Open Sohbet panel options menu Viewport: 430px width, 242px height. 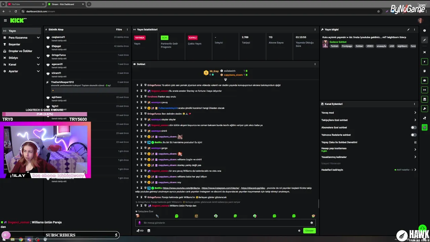coord(315,64)
